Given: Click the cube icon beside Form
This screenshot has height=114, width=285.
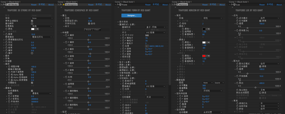Looking at the screenshot, I should coord(120,5).
